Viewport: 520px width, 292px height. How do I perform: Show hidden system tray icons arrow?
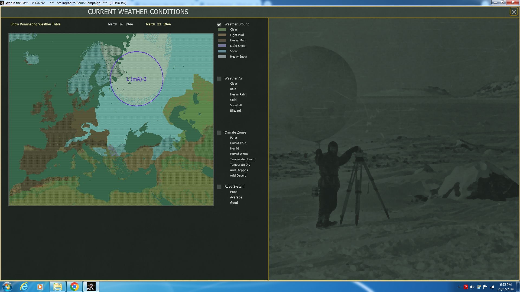(459, 287)
